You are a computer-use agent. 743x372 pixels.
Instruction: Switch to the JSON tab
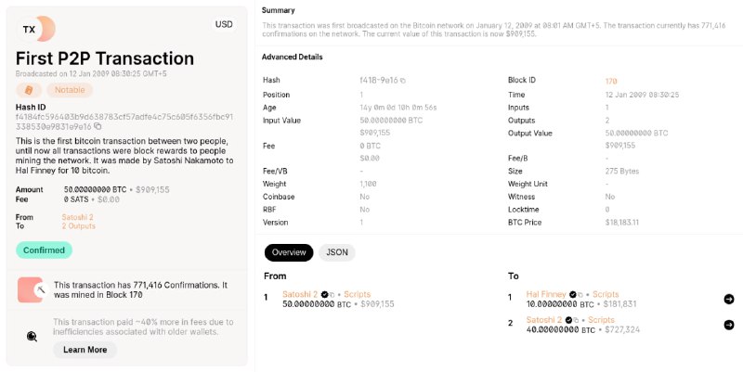(337, 252)
